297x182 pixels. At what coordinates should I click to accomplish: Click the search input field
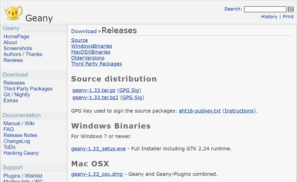[265, 9]
